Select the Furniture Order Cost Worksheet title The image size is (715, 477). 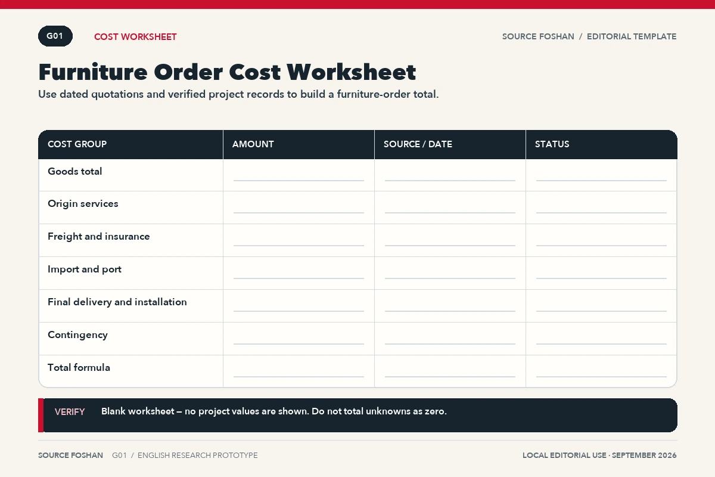point(227,72)
